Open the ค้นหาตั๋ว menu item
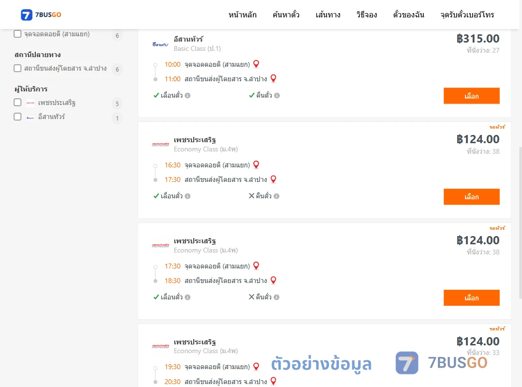522x387 pixels. (x=286, y=15)
